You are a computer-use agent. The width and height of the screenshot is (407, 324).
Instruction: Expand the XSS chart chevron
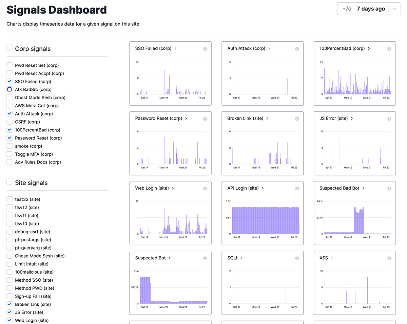click(x=332, y=258)
